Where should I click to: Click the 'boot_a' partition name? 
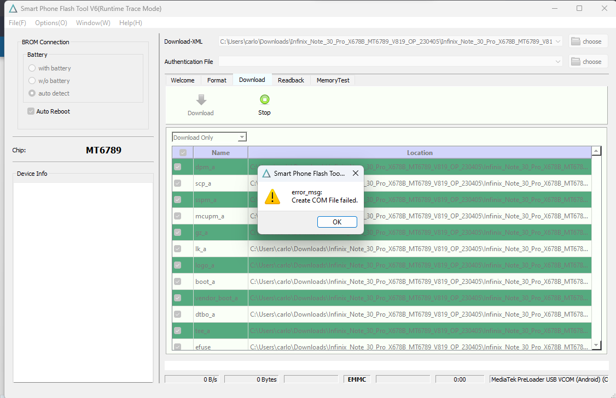(x=205, y=282)
